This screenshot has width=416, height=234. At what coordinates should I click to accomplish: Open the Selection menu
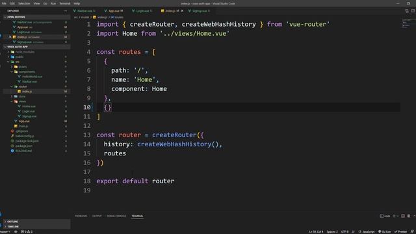click(24, 3)
